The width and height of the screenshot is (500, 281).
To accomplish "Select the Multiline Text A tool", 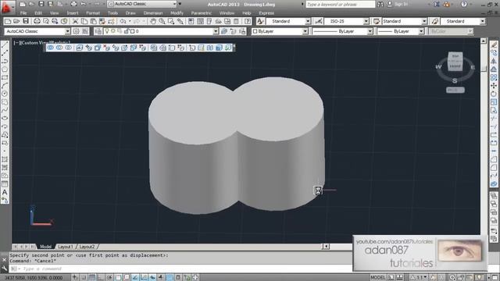I will click(5, 192).
